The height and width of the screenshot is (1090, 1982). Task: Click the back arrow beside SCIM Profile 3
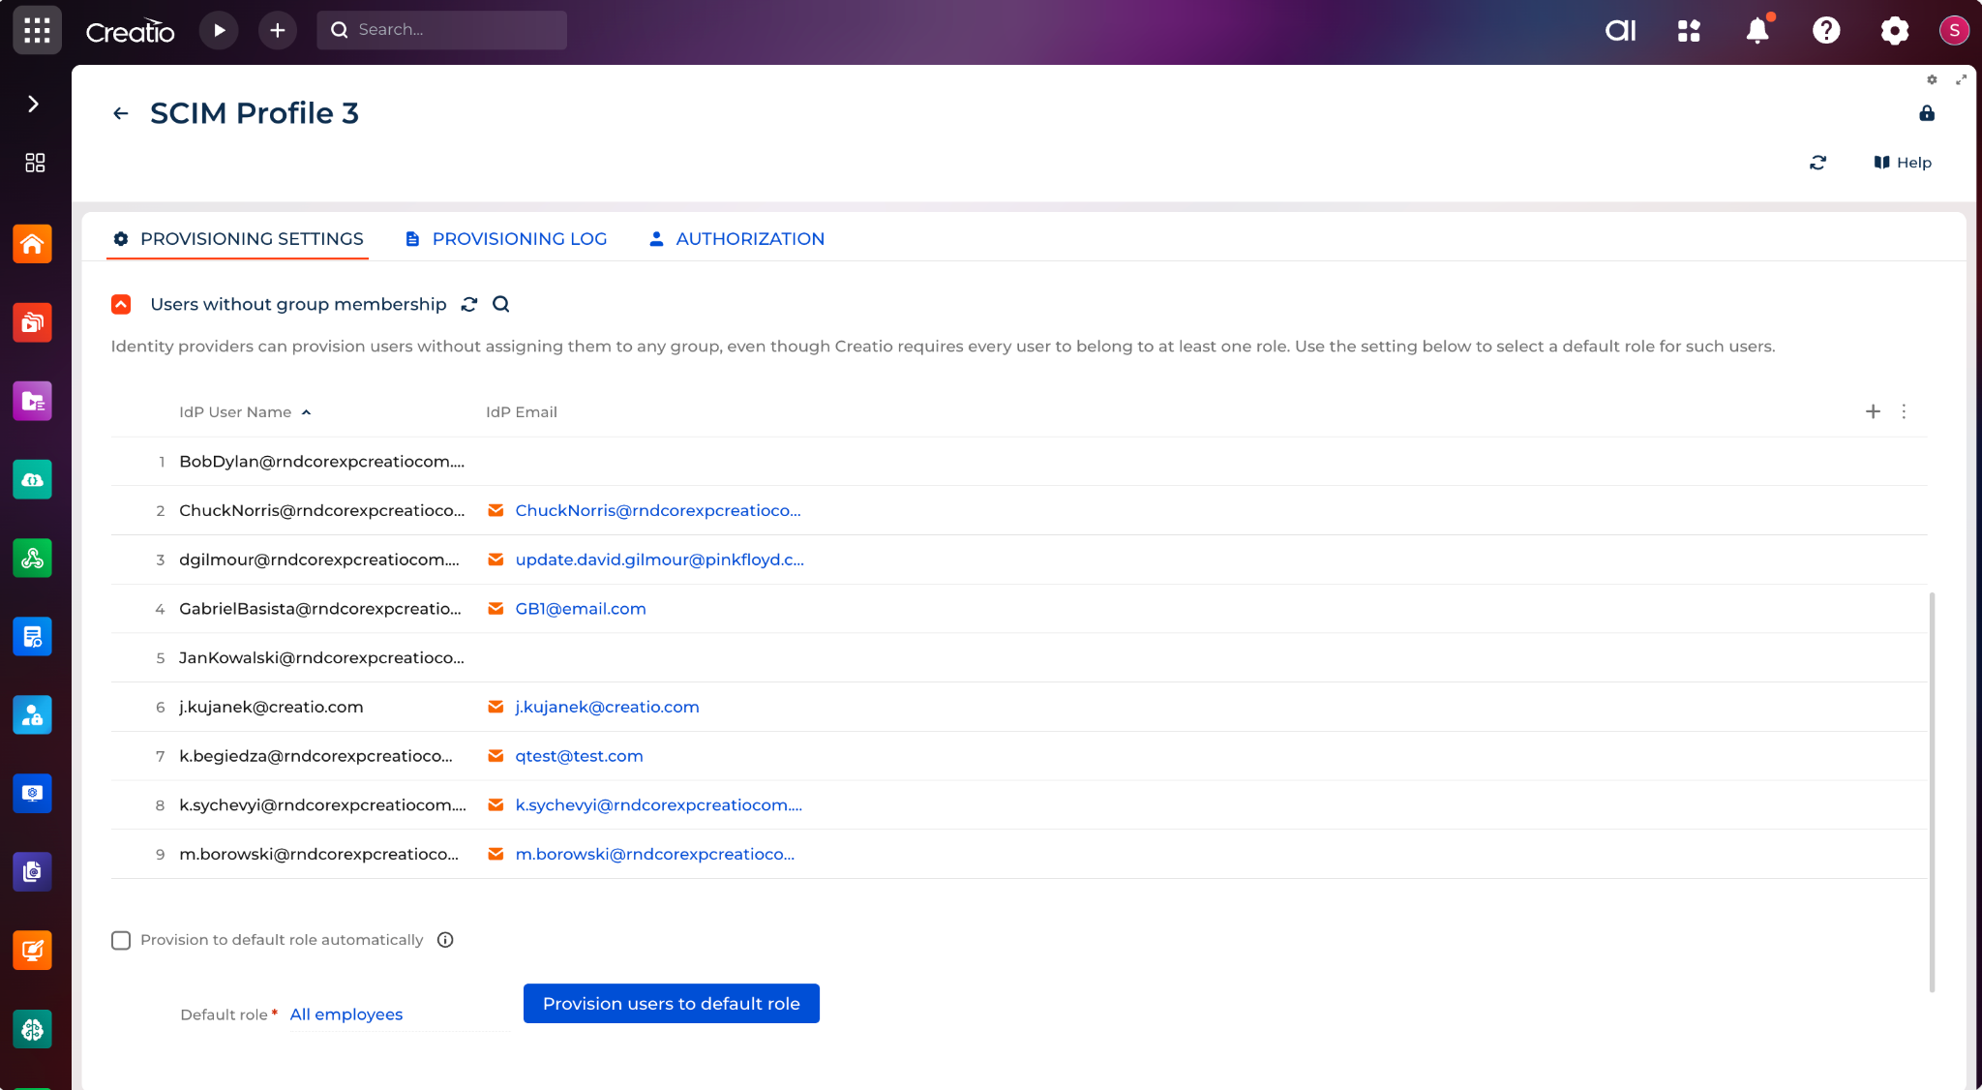pos(121,113)
